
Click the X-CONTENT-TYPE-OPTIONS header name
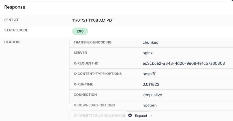tap(98, 74)
